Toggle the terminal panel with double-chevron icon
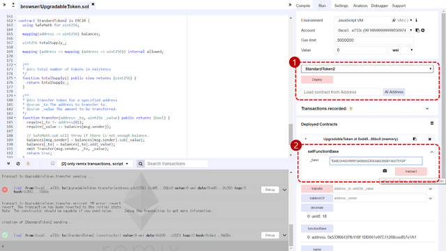This screenshot has width=446, height=251. 8,164
